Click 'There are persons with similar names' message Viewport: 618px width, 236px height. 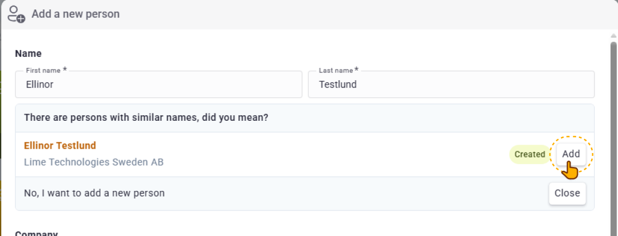(146, 118)
